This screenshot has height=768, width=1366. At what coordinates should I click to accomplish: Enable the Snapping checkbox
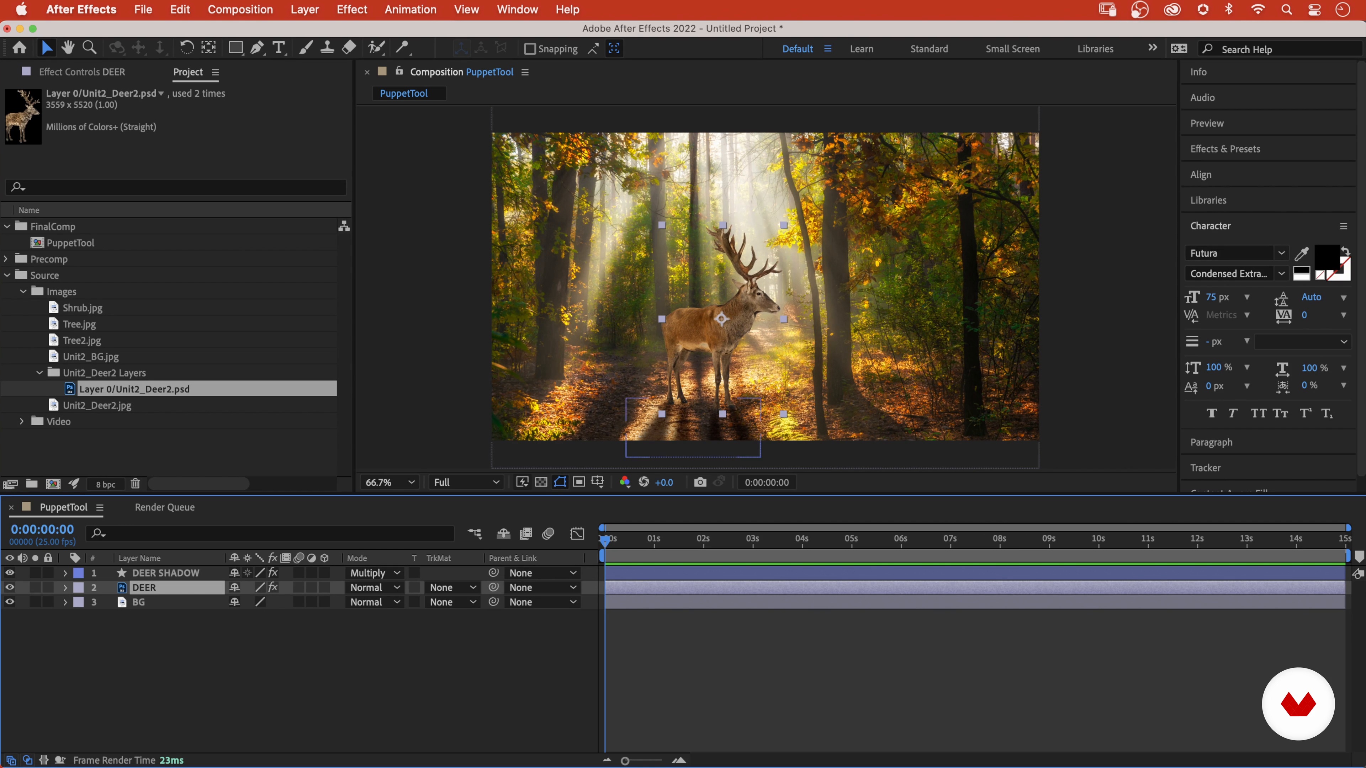click(529, 49)
